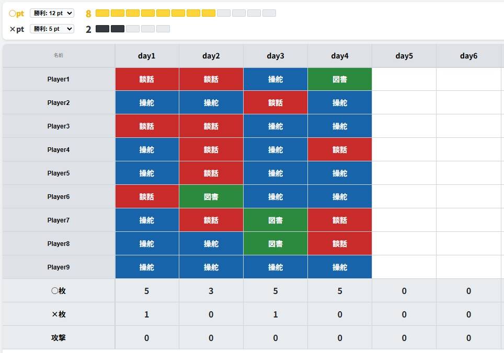Click the empty day5 cell for Player1
This screenshot has width=504, height=353.
[x=404, y=79]
